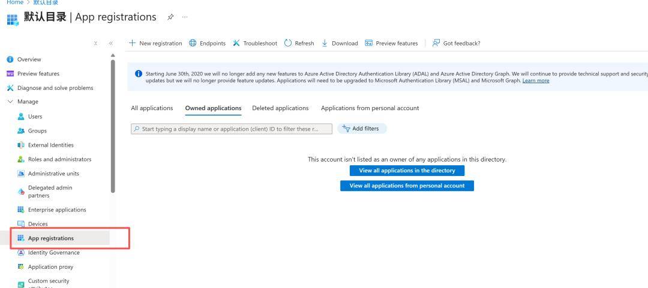Viewport: 648px width, 288px height.
Task: Close the sidebar search with X
Action: point(95,43)
